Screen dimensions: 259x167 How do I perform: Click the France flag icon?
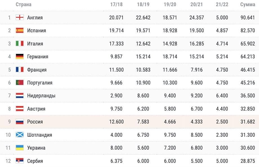tap(20, 69)
